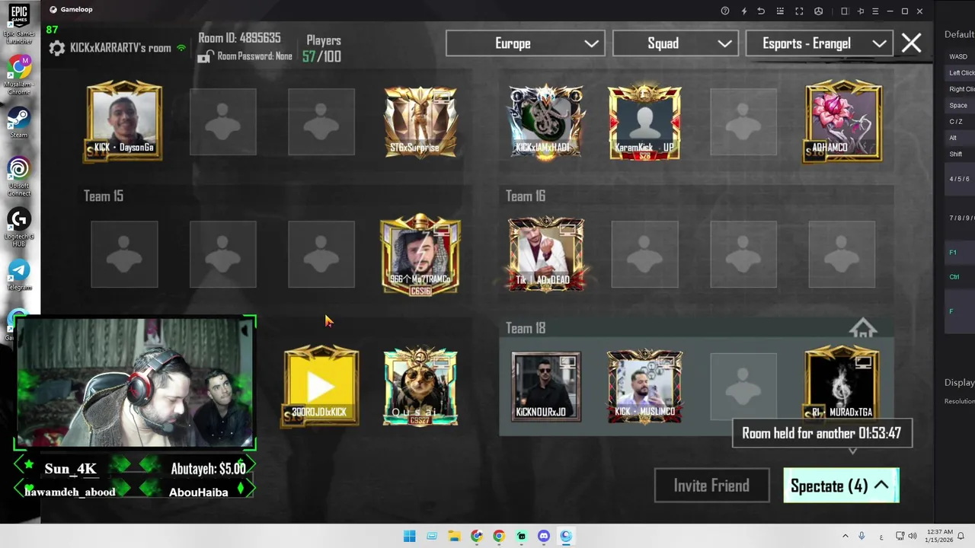Image resolution: width=975 pixels, height=548 pixels.
Task: Click the Team 15 label
Action: pos(104,196)
